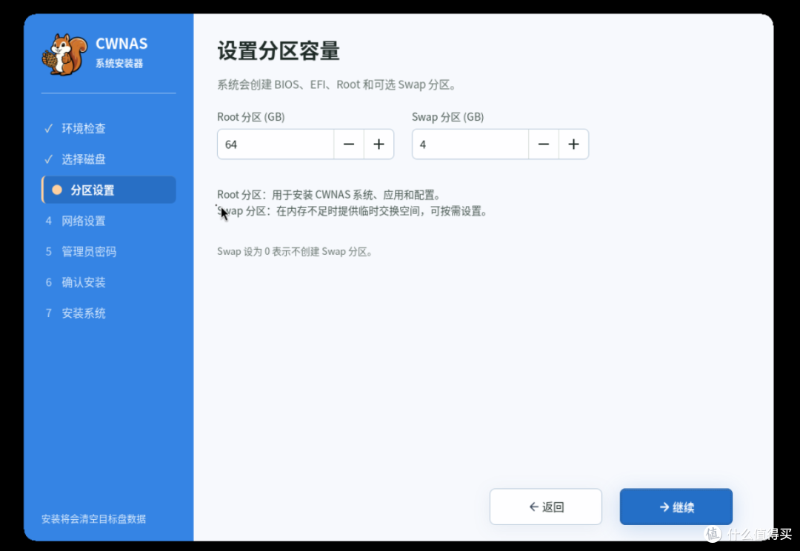Click the 'Root 分区：用于安装 CWNAS 系统' description
This screenshot has width=800, height=551.
[329, 194]
